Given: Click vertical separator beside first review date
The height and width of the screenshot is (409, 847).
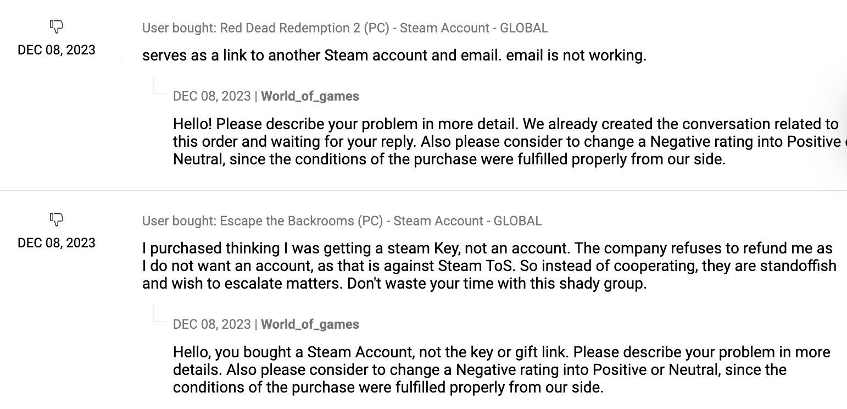Looking at the screenshot, I should pyautogui.click(x=120, y=42).
